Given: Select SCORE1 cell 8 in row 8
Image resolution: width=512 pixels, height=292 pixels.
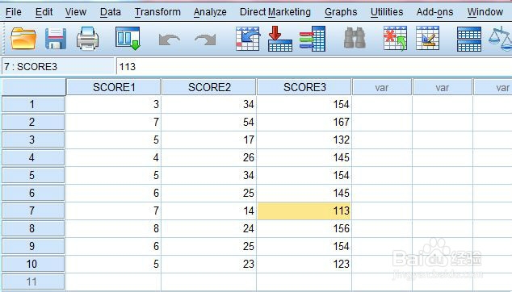Looking at the screenshot, I should (x=114, y=228).
